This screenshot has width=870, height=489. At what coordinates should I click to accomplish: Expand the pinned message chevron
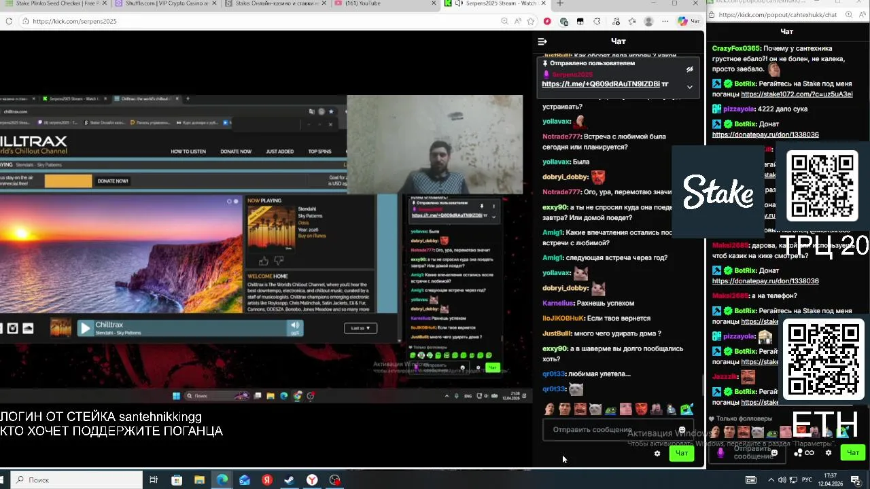click(x=689, y=87)
